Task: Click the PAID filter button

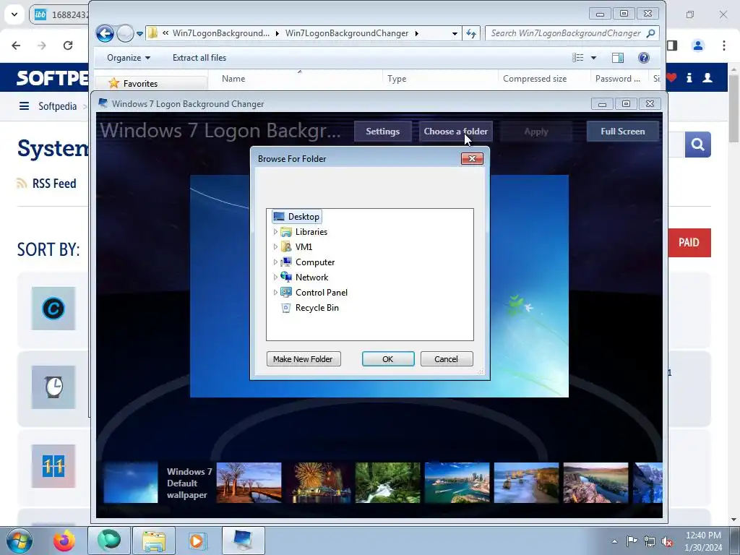Action: click(x=689, y=243)
